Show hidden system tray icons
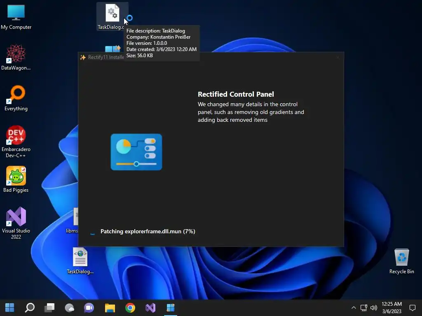This screenshot has height=316, width=422. 354,308
